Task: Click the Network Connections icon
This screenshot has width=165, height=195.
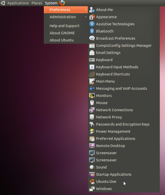Action: (x=92, y=110)
